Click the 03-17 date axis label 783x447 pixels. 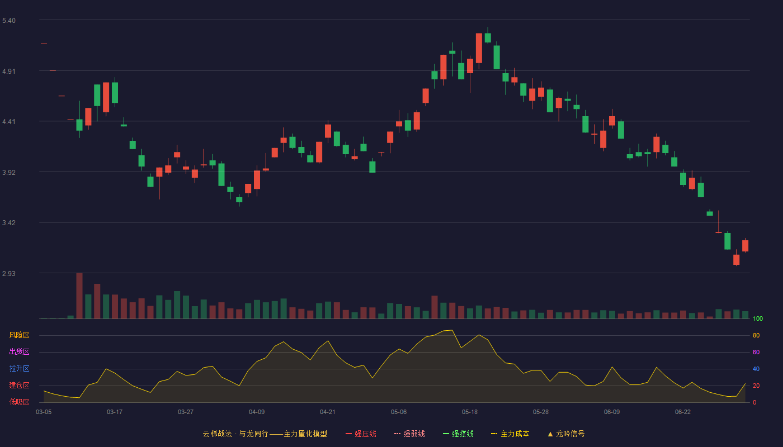(115, 412)
